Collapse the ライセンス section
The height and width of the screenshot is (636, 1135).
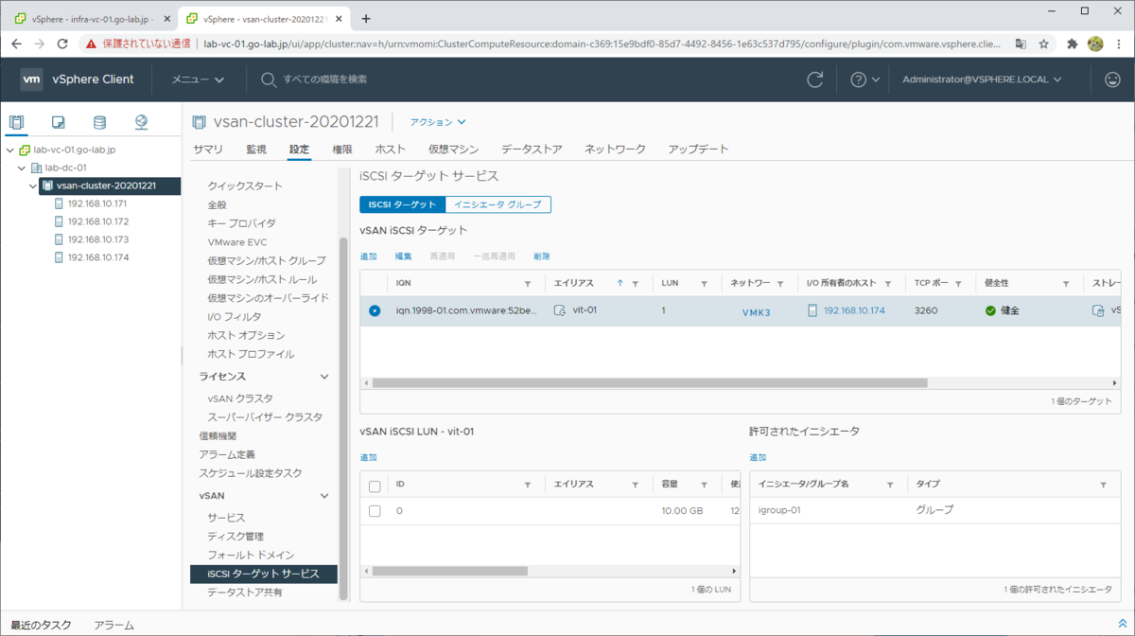tap(324, 377)
